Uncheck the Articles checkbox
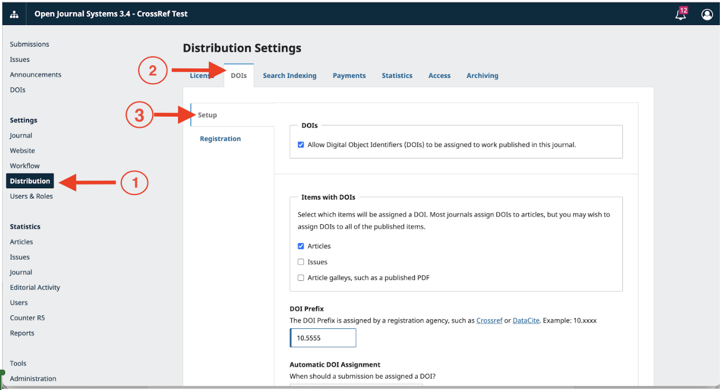The height and width of the screenshot is (390, 723). [x=301, y=246]
